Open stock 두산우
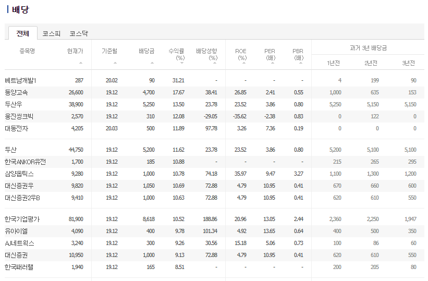428x281 pixels. [x=14, y=105]
